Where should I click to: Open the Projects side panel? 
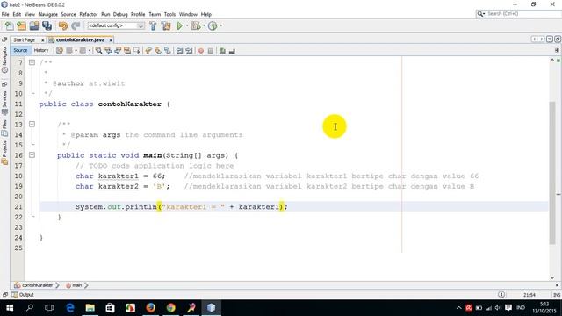(x=4, y=153)
